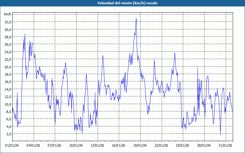Select the '14,0' y-axis label
Image resolution: width=245 pixels, height=153 pixels.
point(8,89)
